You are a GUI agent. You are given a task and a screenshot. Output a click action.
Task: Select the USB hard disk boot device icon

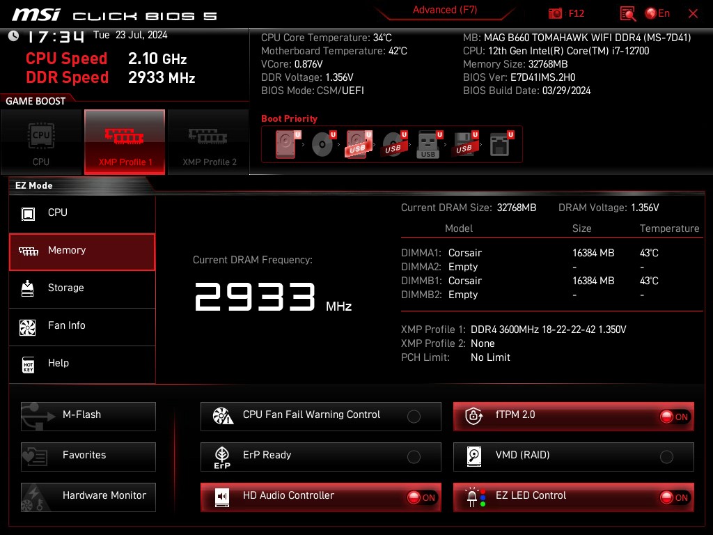tap(359, 144)
